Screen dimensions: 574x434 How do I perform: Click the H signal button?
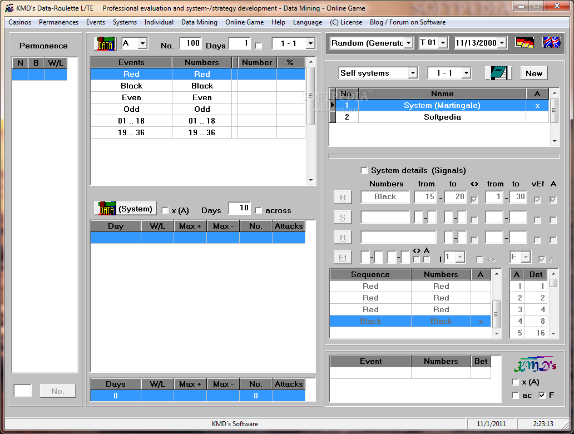[343, 198]
